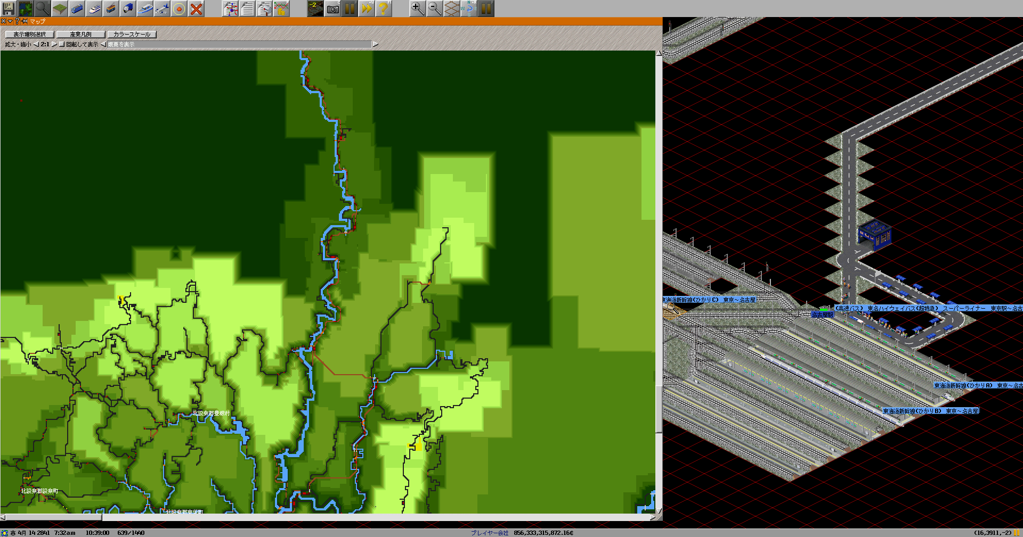Click the 北設楽郡豊根村 town label

click(211, 413)
